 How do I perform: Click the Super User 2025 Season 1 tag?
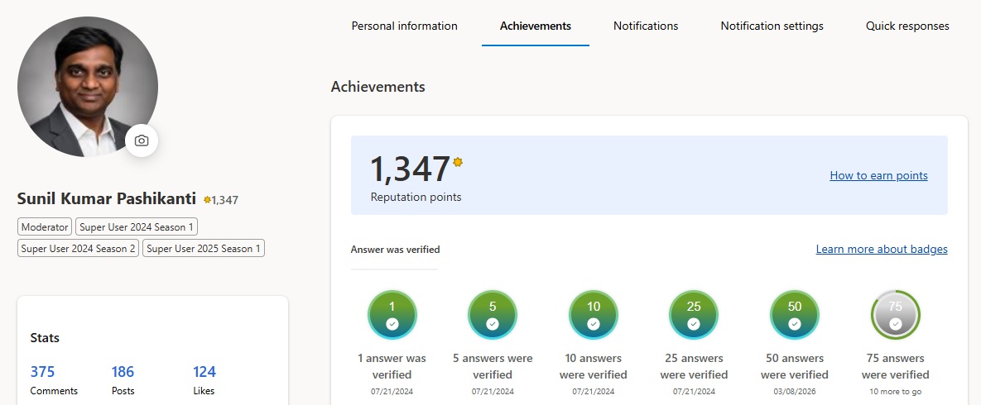[x=204, y=248]
